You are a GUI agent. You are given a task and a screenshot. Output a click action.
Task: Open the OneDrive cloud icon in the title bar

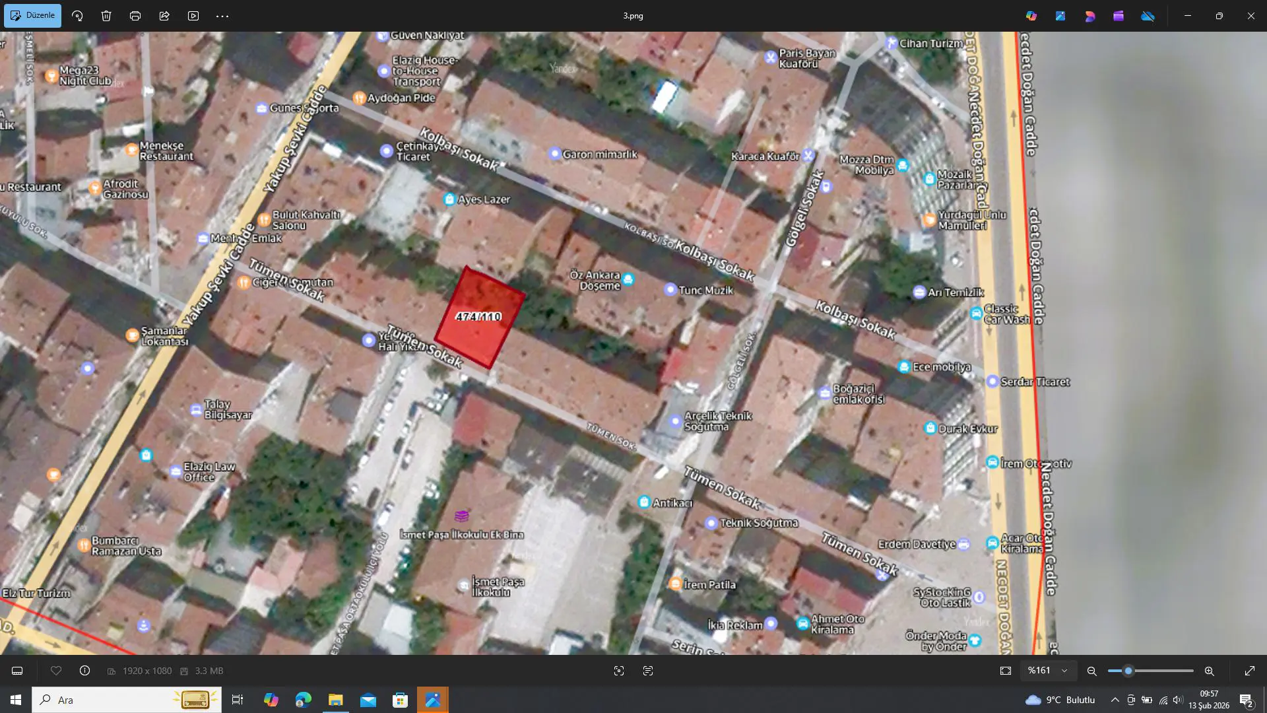click(x=1148, y=16)
